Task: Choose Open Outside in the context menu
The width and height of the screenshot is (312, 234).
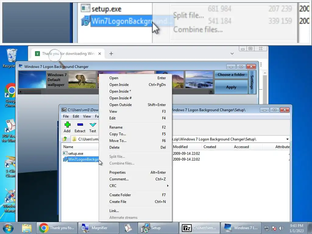Action: point(136,105)
